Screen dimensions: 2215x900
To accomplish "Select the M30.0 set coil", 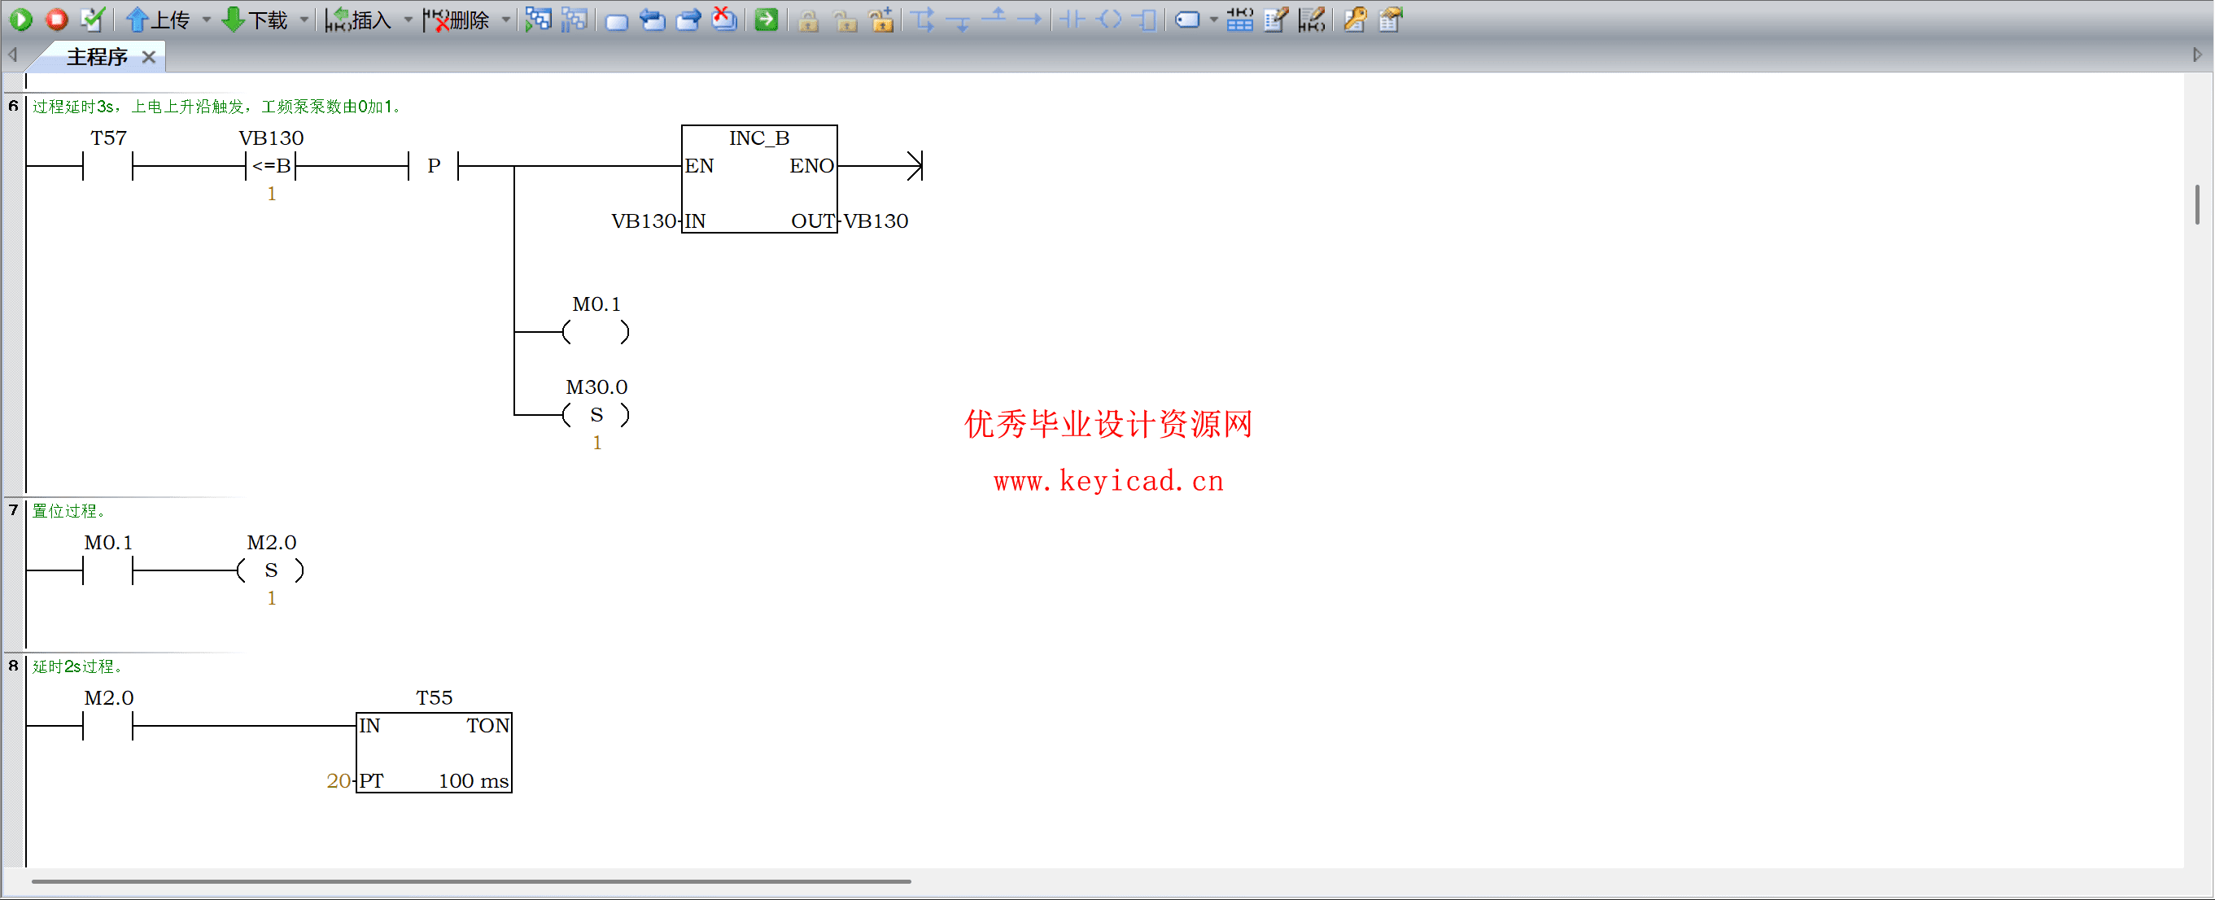I will (x=596, y=414).
